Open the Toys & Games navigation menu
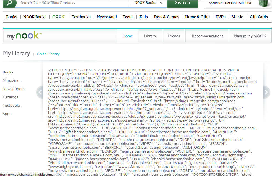 click(x=166, y=17)
